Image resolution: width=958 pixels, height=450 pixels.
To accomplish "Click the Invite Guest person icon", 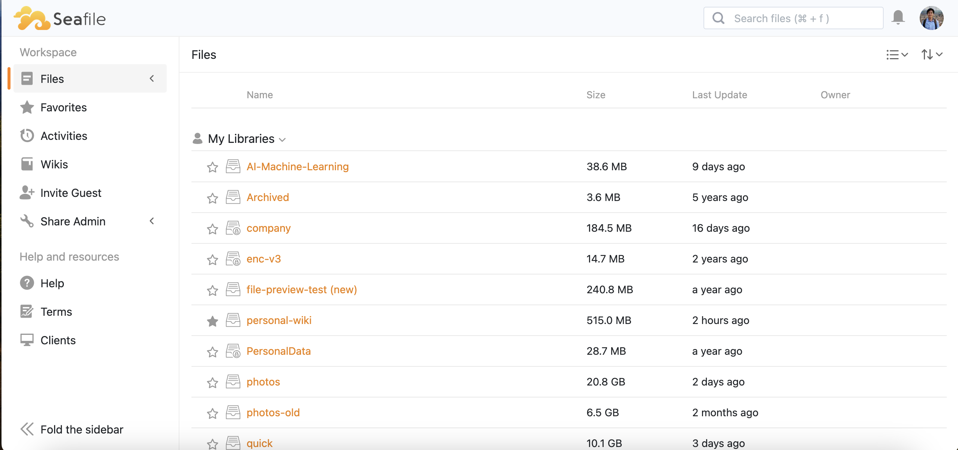I will click(x=27, y=193).
